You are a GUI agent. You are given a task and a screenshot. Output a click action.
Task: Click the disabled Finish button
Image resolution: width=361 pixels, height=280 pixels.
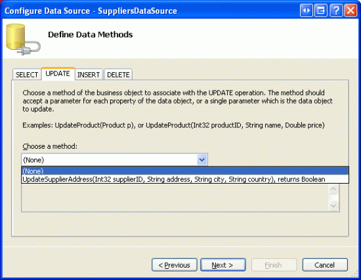coord(274,265)
